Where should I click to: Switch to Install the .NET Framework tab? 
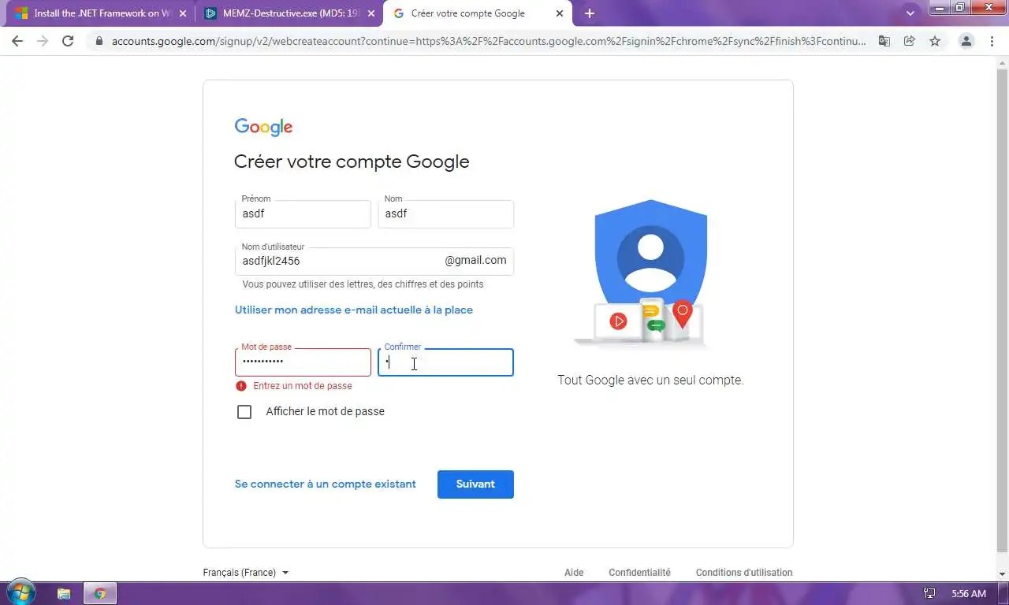[x=99, y=13]
